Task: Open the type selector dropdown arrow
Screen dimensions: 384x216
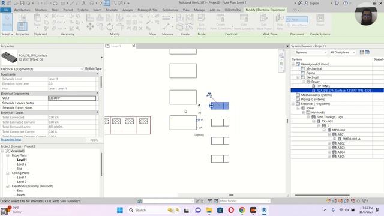Action: tap(101, 58)
